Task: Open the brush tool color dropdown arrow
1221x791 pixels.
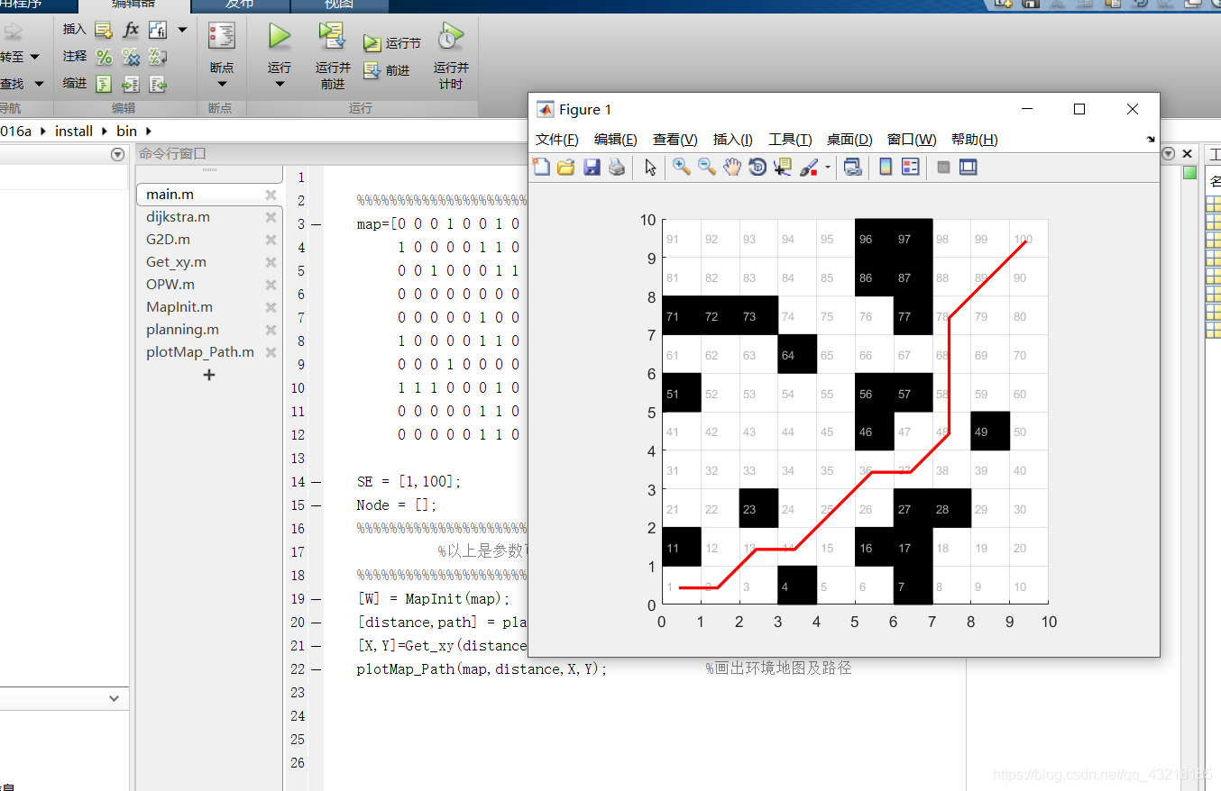Action: [x=827, y=167]
